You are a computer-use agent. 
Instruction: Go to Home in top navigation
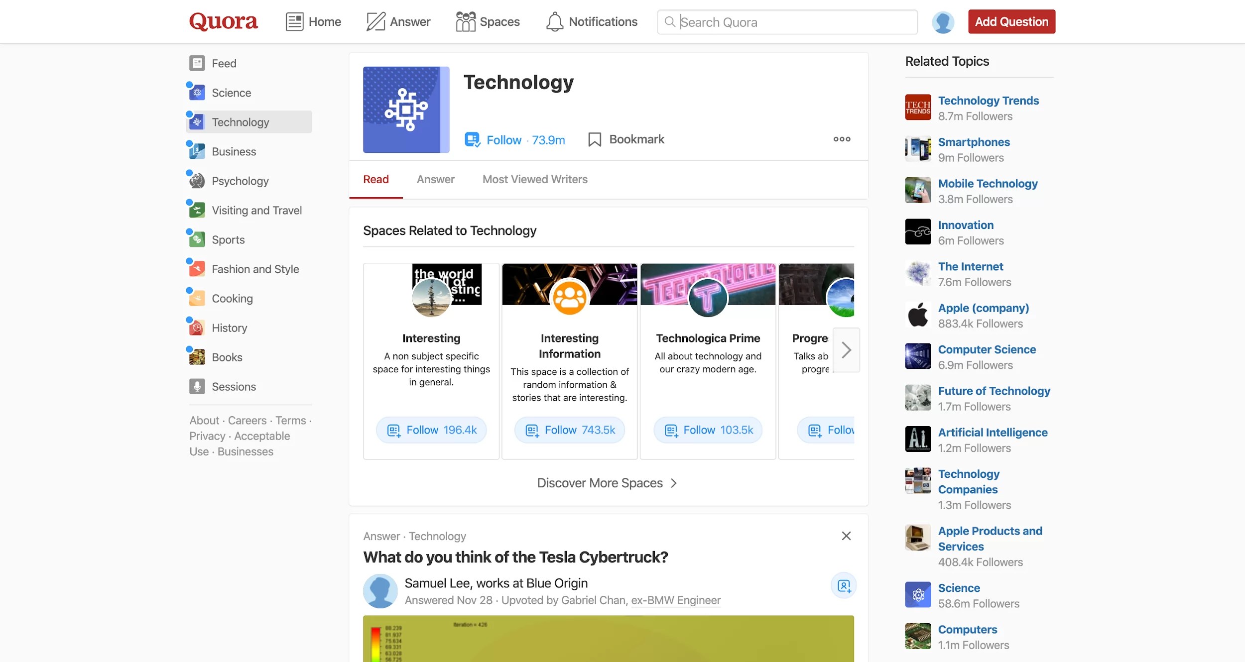[x=313, y=22]
